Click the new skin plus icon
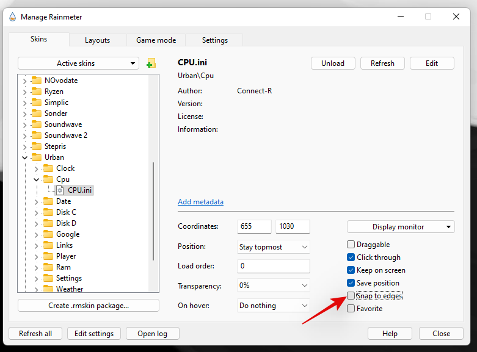477x352 pixels. click(151, 63)
